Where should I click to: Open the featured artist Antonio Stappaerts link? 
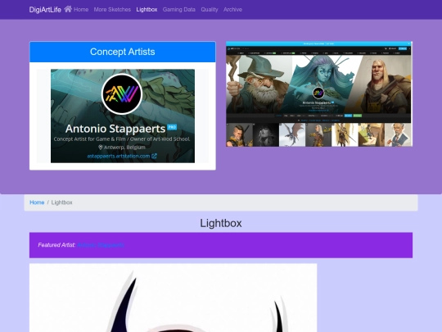point(101,245)
